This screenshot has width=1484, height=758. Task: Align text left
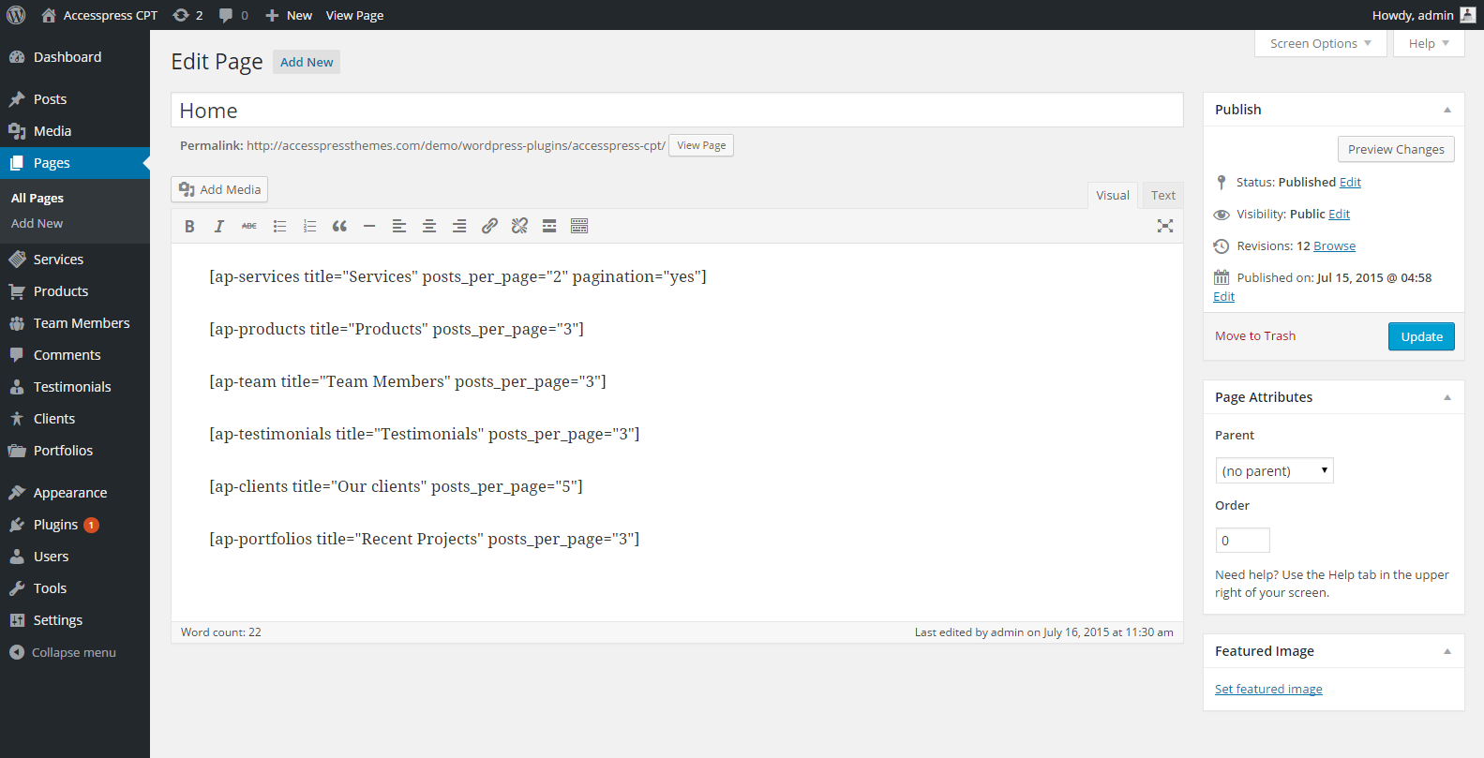tap(399, 226)
